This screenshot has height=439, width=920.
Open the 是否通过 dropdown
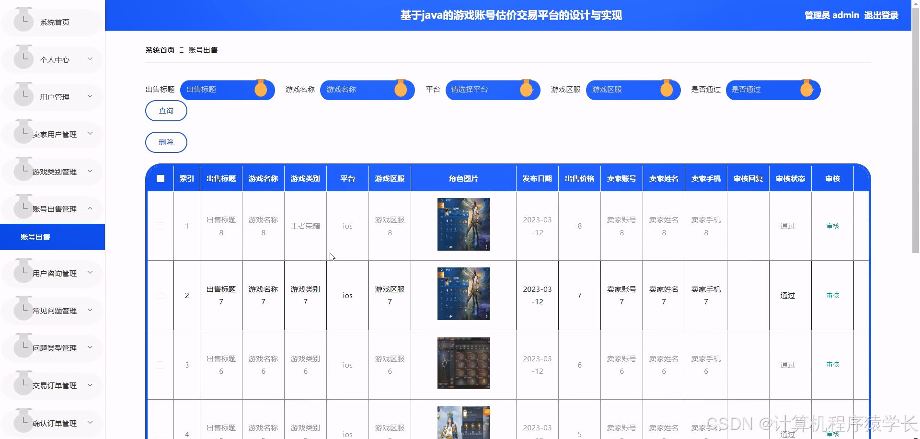[x=773, y=90]
